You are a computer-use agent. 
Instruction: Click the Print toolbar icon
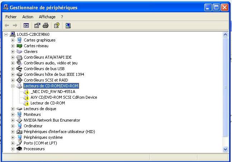pyautogui.click(x=45, y=25)
